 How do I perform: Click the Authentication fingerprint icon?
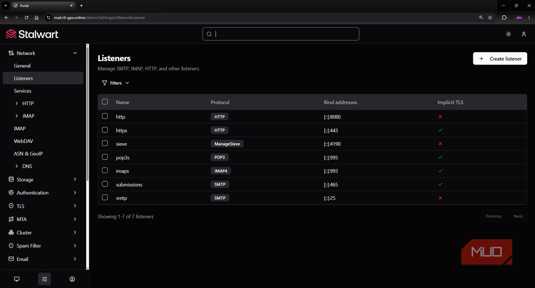click(11, 193)
